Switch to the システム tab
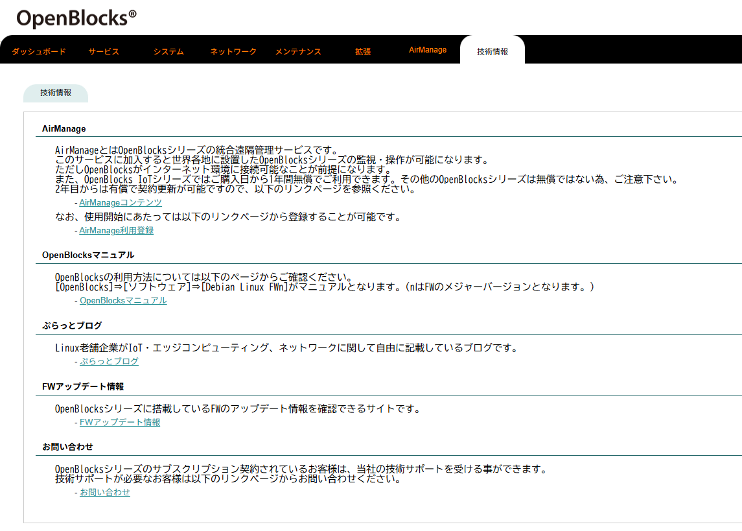 [x=168, y=52]
